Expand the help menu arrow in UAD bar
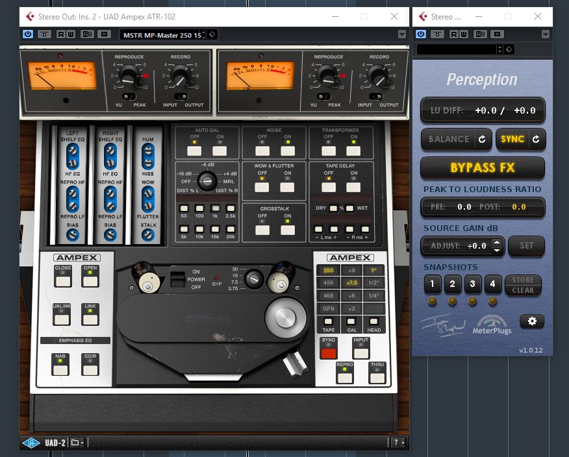The width and height of the screenshot is (569, 457). click(x=403, y=443)
